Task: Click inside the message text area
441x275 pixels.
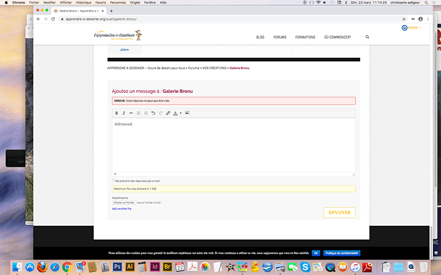Action: tap(234, 145)
